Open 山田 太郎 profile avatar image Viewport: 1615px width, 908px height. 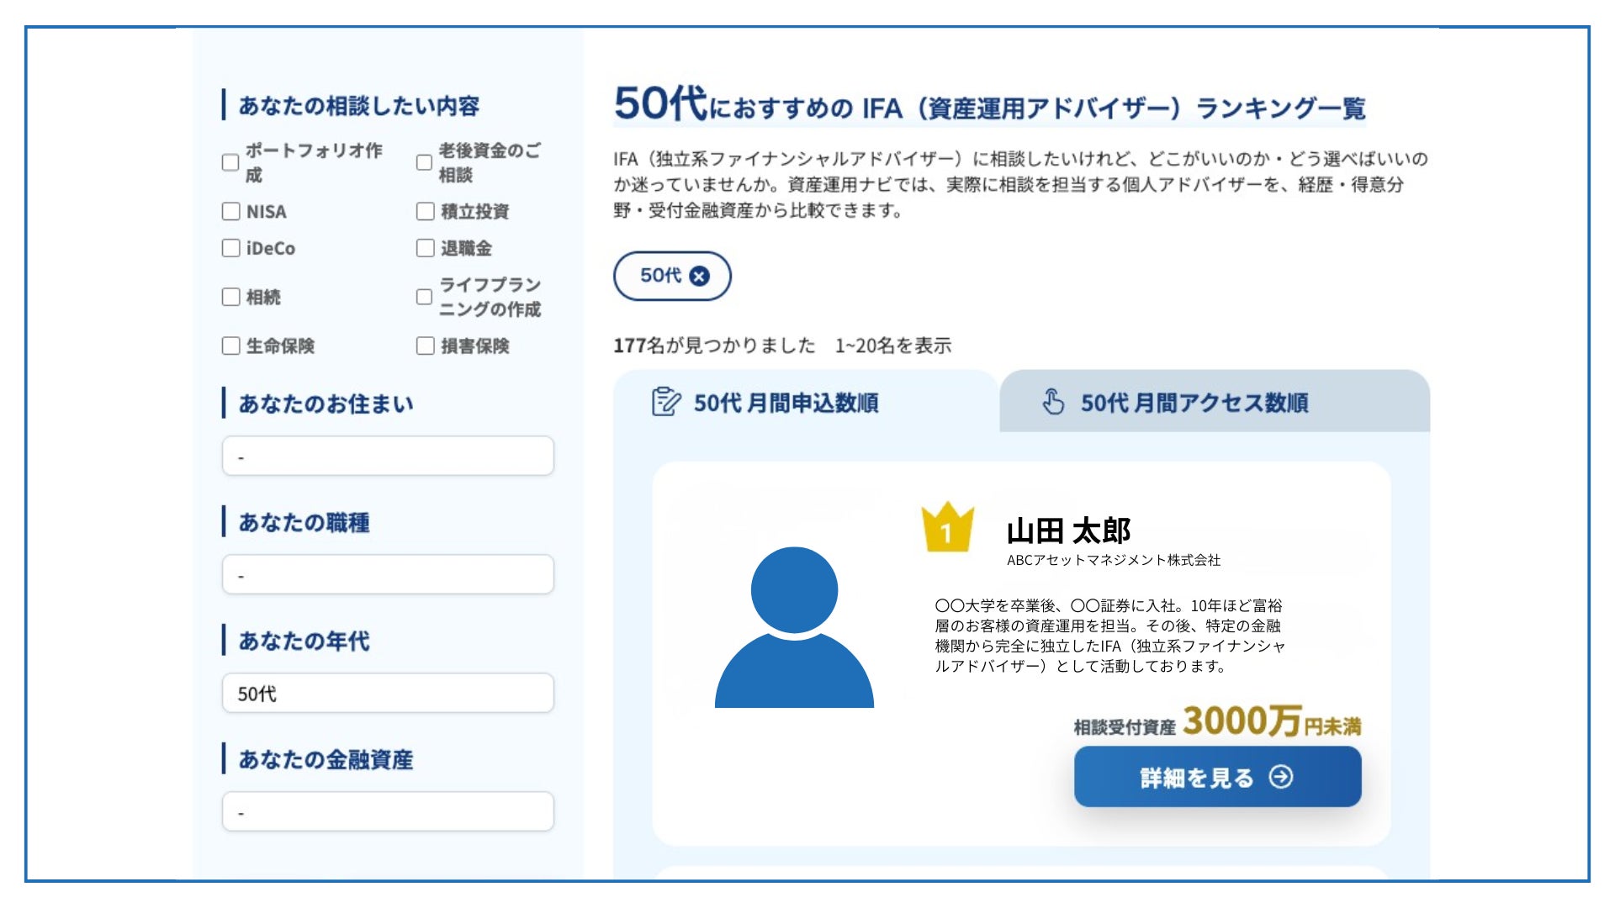tap(794, 627)
